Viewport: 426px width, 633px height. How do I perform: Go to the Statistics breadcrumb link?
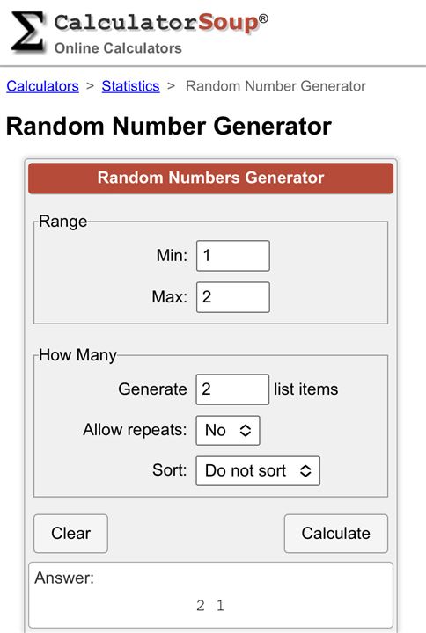click(x=130, y=86)
